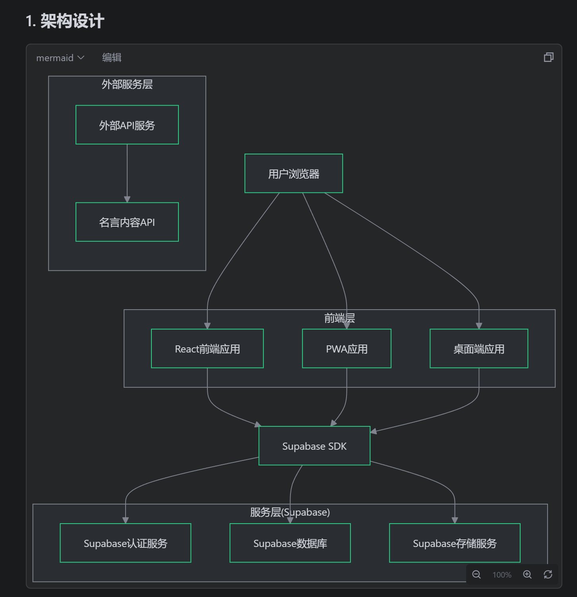Select the Supabase认证服务 node

point(126,543)
